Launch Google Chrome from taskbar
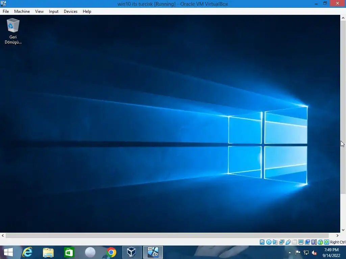 pyautogui.click(x=111, y=252)
